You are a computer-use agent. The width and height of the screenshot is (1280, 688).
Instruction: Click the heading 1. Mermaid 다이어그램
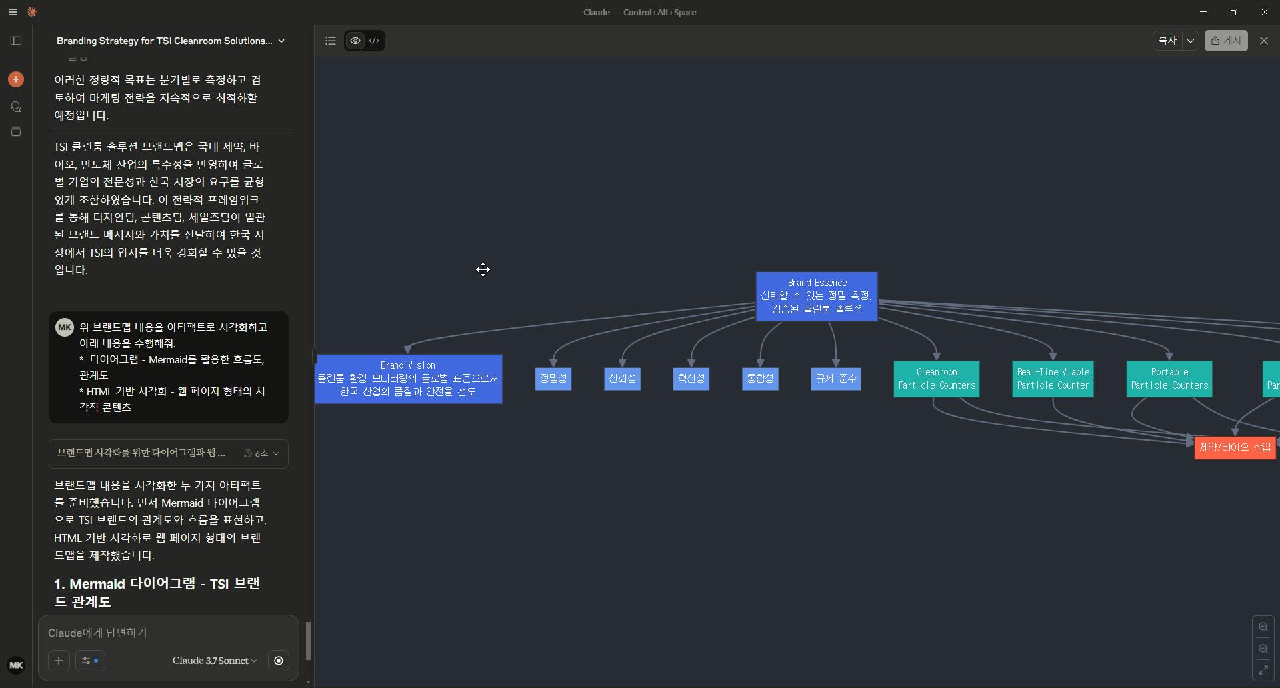[157, 593]
